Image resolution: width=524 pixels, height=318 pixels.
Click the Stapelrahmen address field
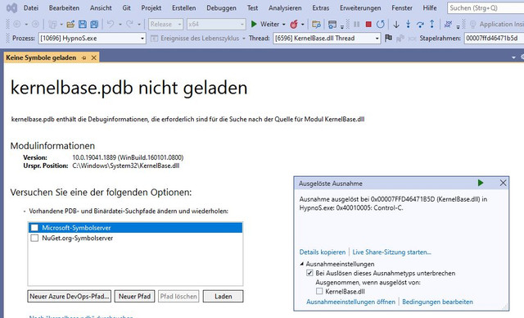(x=494, y=39)
